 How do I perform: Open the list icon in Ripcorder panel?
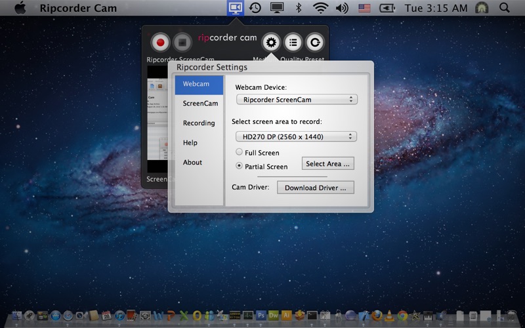coord(293,43)
